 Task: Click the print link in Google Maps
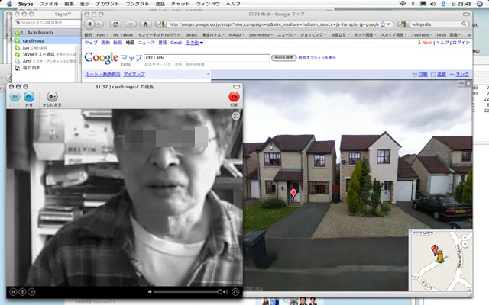[419, 75]
